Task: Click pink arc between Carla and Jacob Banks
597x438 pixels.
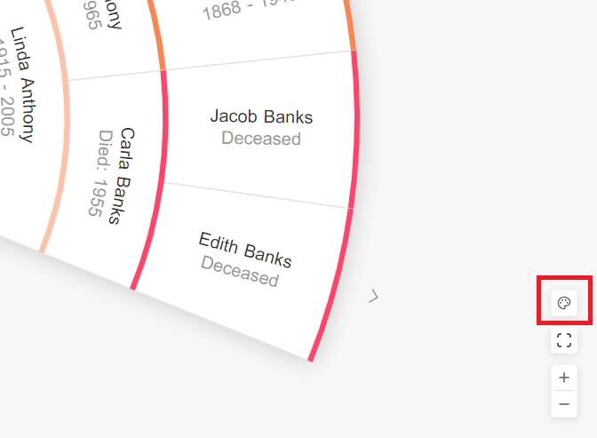Action: click(x=163, y=125)
